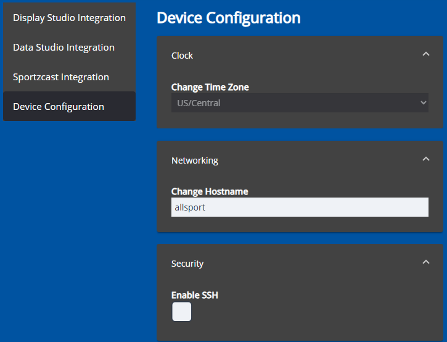Click empty Security panel area beside checkbox

[308, 312]
